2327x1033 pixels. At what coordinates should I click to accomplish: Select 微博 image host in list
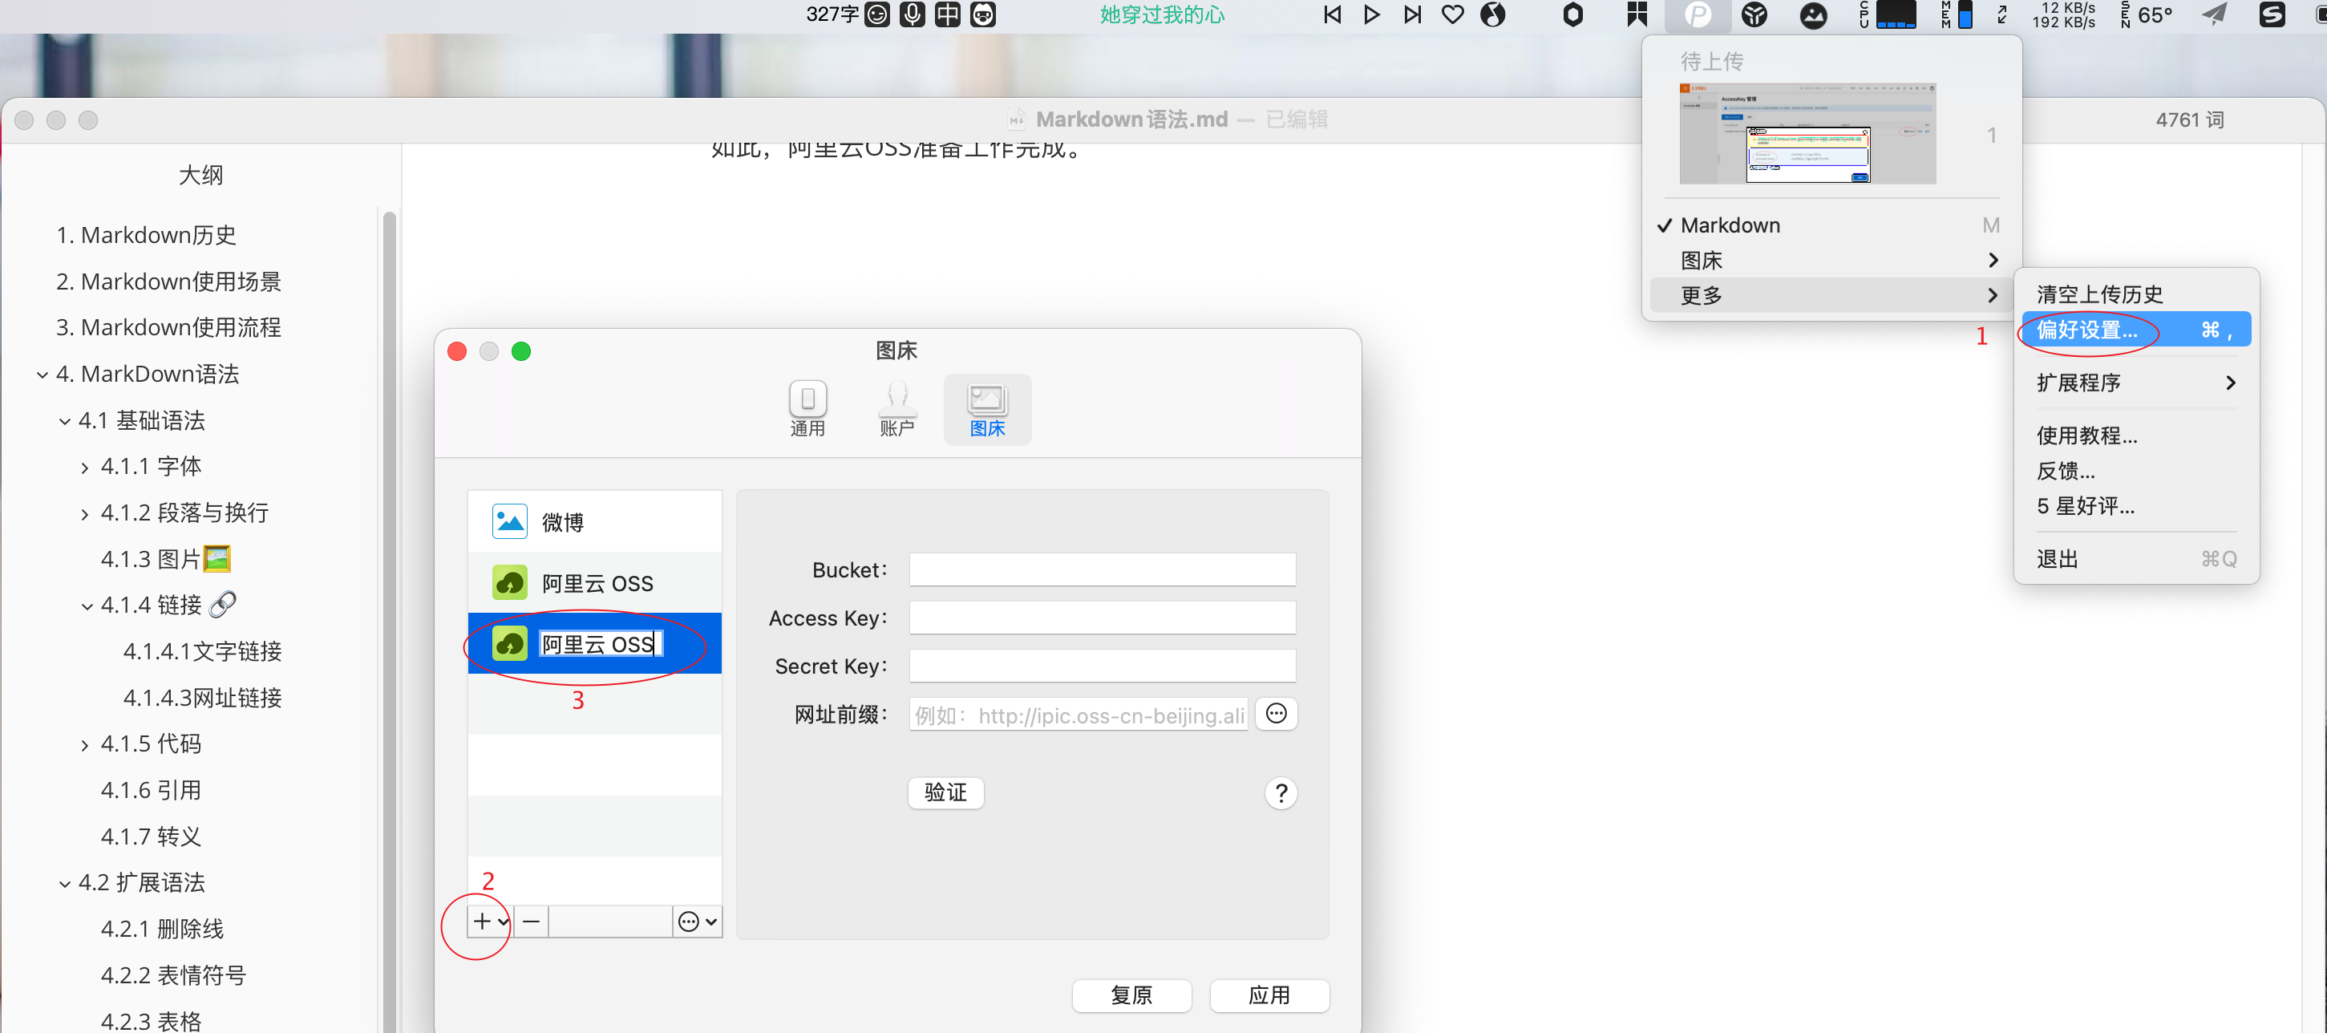click(594, 521)
